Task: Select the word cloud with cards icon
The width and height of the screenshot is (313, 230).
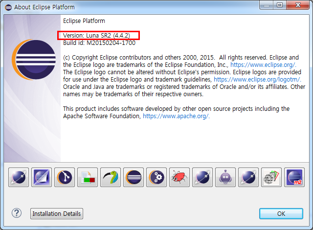Action: pos(271,177)
